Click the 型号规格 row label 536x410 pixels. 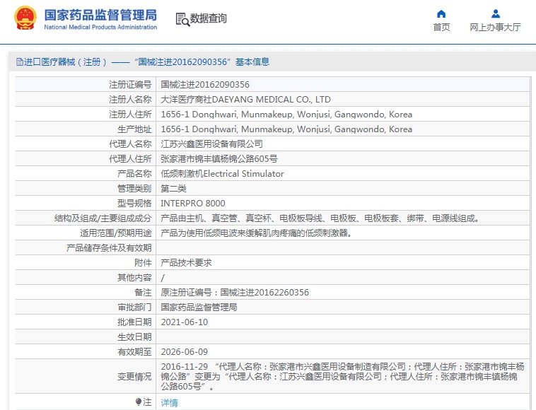point(134,204)
